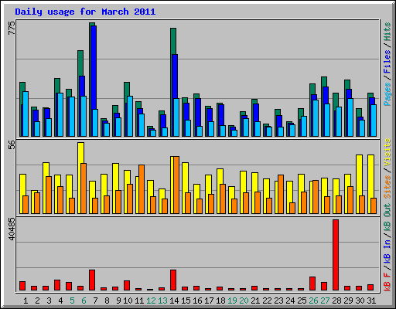The image size is (396, 309).
Task: Click the Sites legend label
Action: pos(387,187)
